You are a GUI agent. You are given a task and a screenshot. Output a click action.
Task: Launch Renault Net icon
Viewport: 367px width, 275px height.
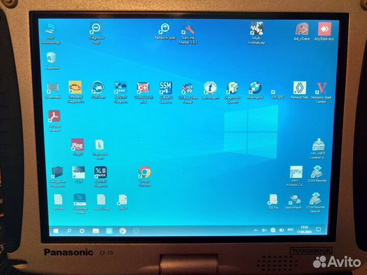300,90
